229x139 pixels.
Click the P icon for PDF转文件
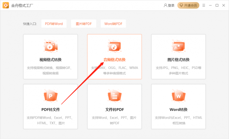51,96
